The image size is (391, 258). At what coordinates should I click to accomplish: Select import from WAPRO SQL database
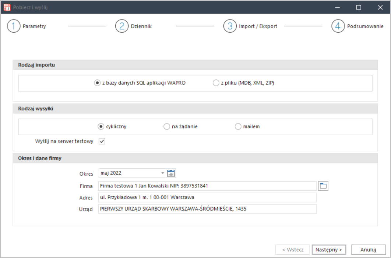point(97,83)
